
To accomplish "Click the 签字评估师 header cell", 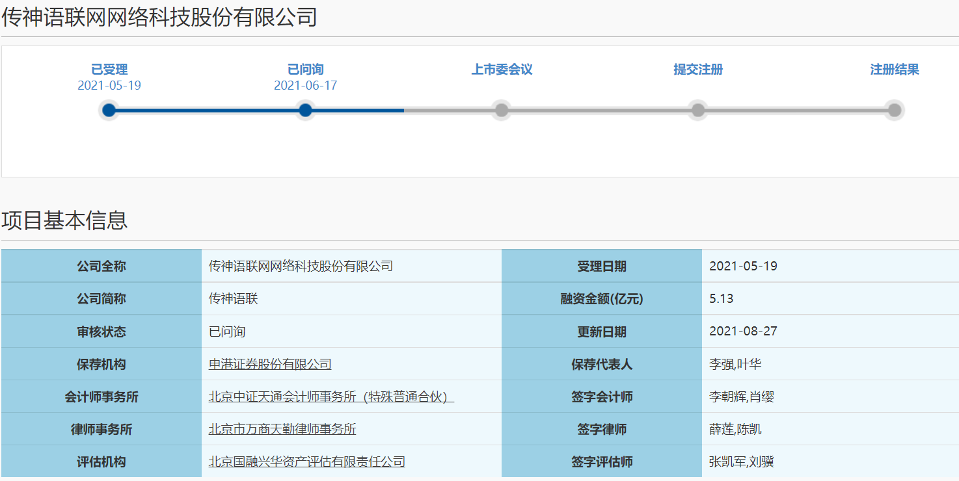I will [602, 461].
